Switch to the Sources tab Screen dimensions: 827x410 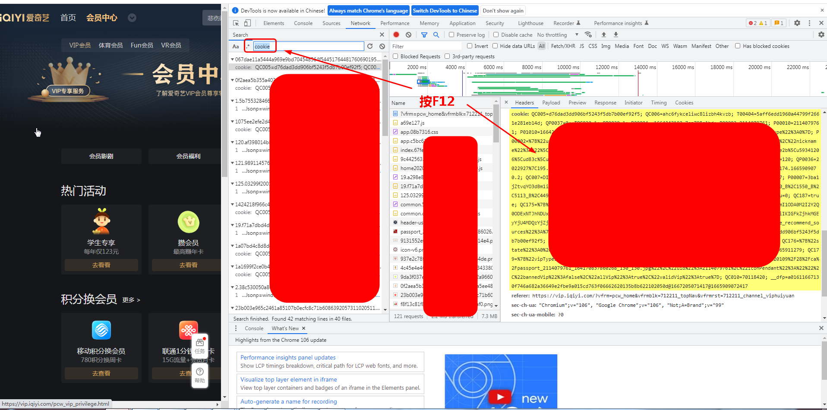(x=331, y=23)
